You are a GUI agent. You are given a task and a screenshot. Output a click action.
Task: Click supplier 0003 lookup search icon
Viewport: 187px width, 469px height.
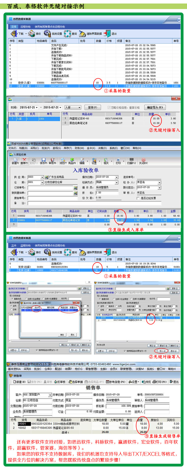(x=46, y=177)
